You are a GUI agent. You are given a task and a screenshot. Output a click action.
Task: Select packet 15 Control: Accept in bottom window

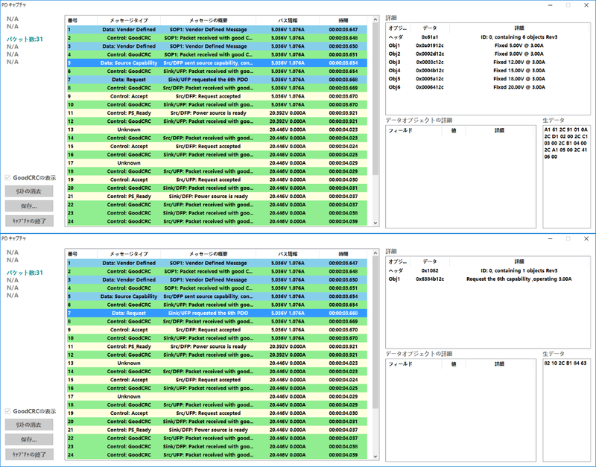(x=217, y=380)
